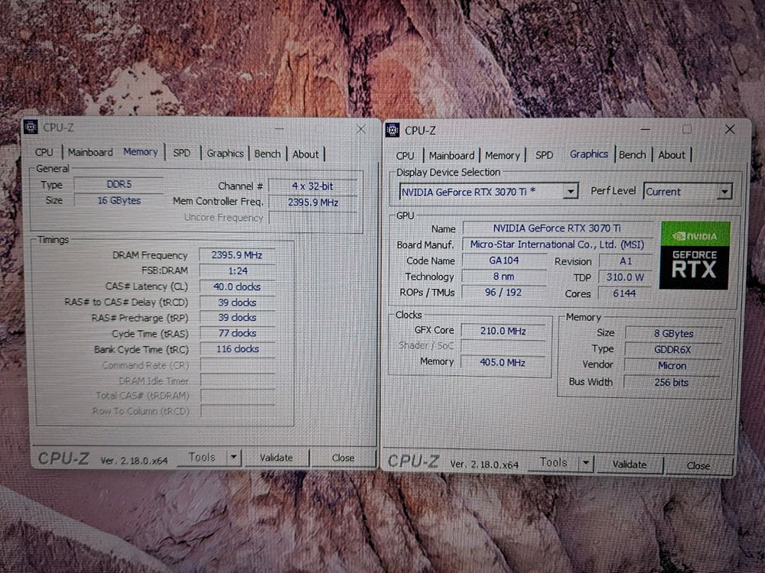Select the CPU tab in the left window
The width and height of the screenshot is (765, 573).
click(x=44, y=152)
